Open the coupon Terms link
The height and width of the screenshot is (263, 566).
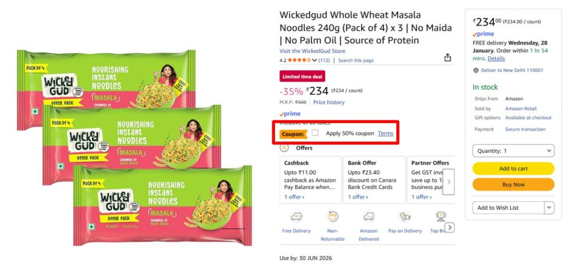point(385,133)
